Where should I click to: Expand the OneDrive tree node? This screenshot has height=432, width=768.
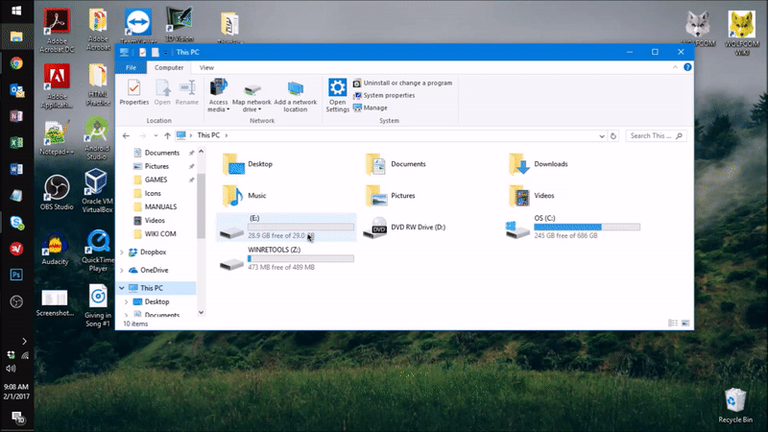click(x=122, y=270)
